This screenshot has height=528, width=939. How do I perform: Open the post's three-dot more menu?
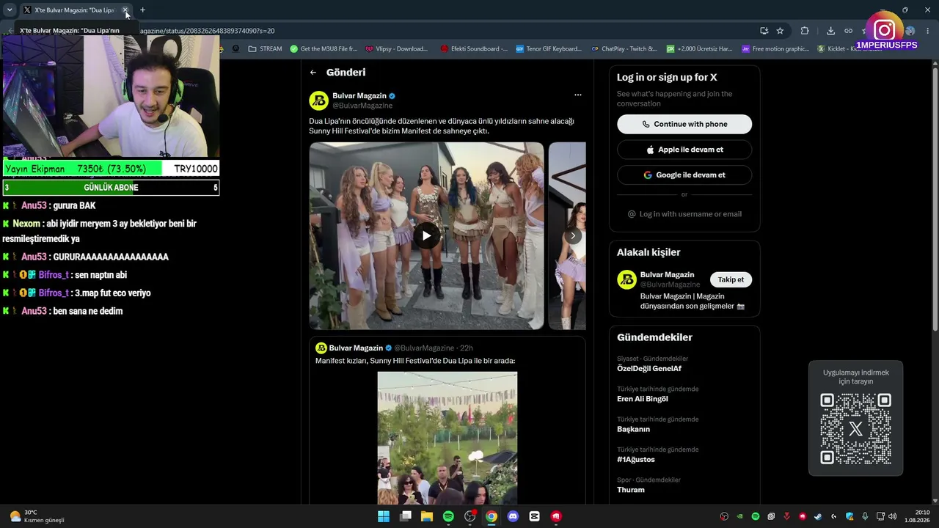click(578, 95)
